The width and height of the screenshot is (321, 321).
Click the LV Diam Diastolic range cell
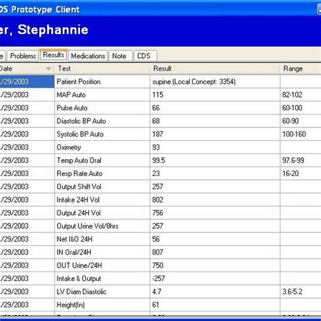(301, 291)
